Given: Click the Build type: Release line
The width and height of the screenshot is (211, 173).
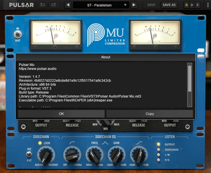Looking at the screenshot, I should tap(34, 92).
